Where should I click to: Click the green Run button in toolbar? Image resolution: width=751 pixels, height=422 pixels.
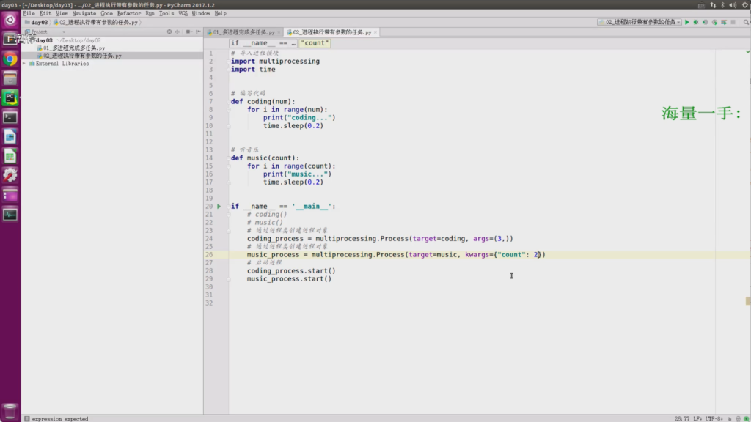[687, 23]
